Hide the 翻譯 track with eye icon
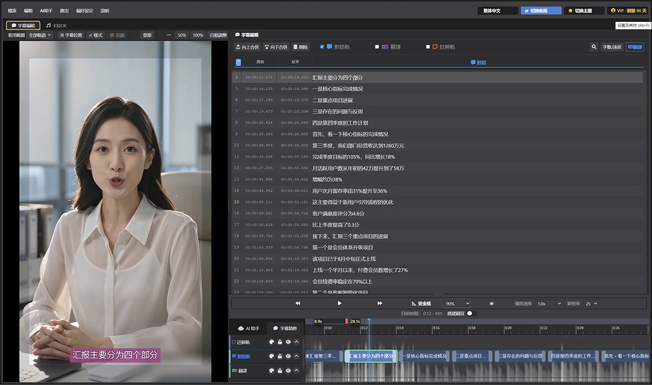The height and width of the screenshot is (385, 652). click(288, 371)
